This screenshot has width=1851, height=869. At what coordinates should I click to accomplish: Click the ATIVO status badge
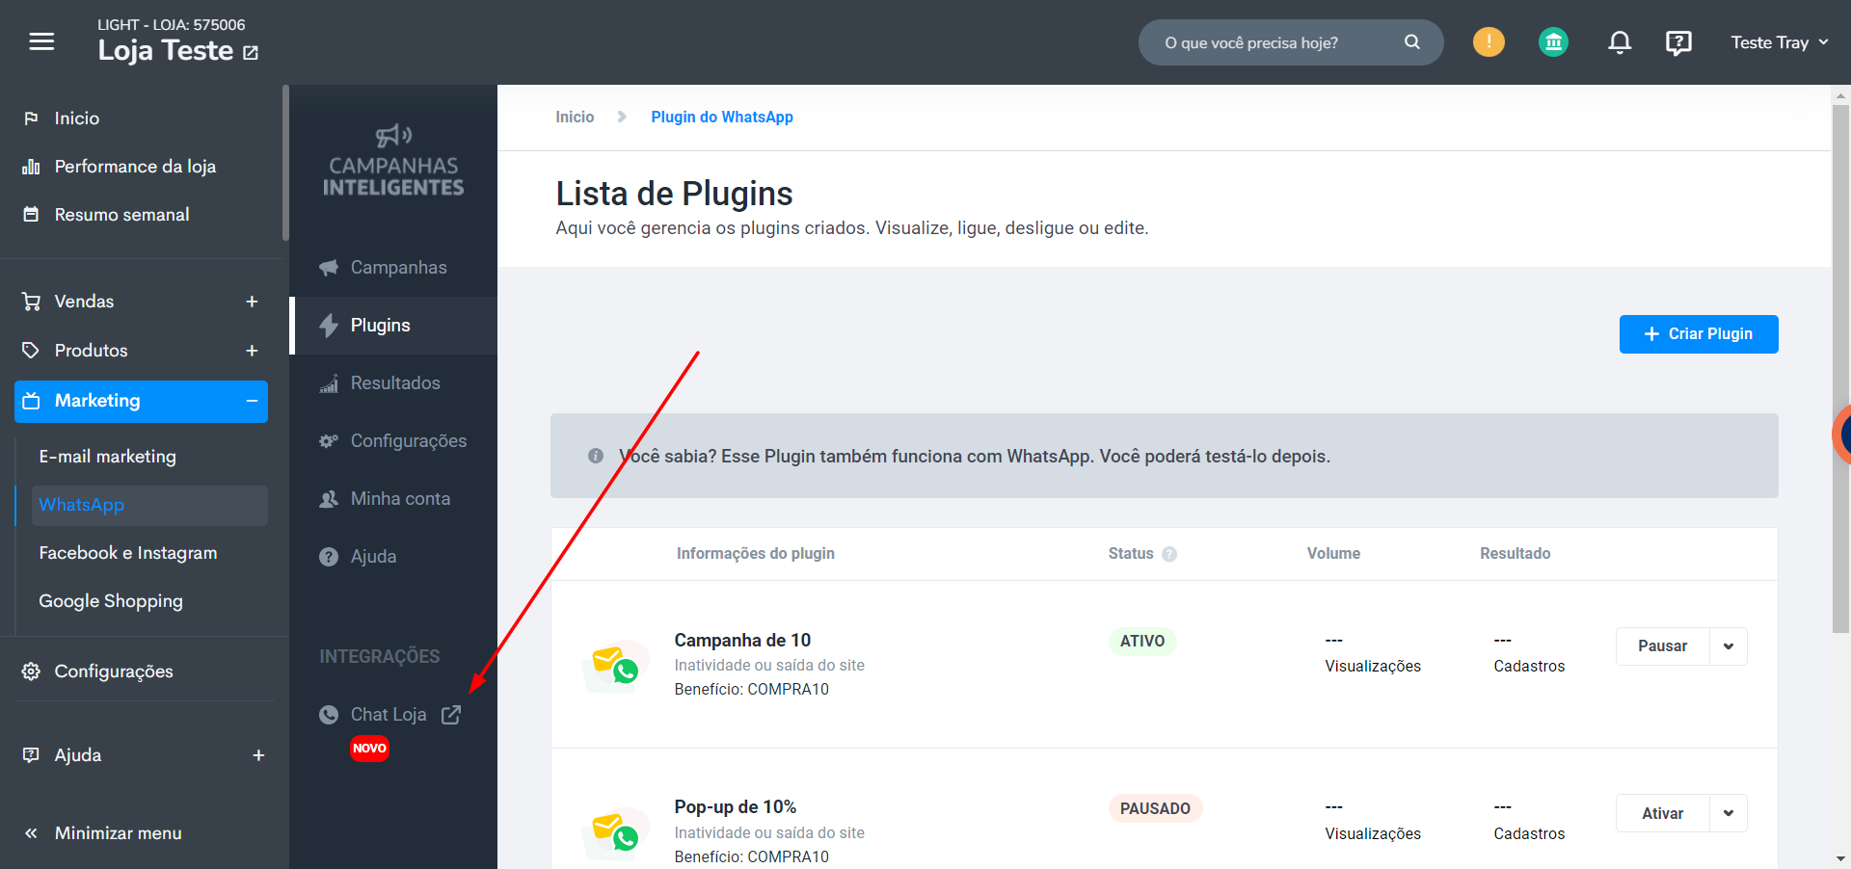pos(1142,642)
